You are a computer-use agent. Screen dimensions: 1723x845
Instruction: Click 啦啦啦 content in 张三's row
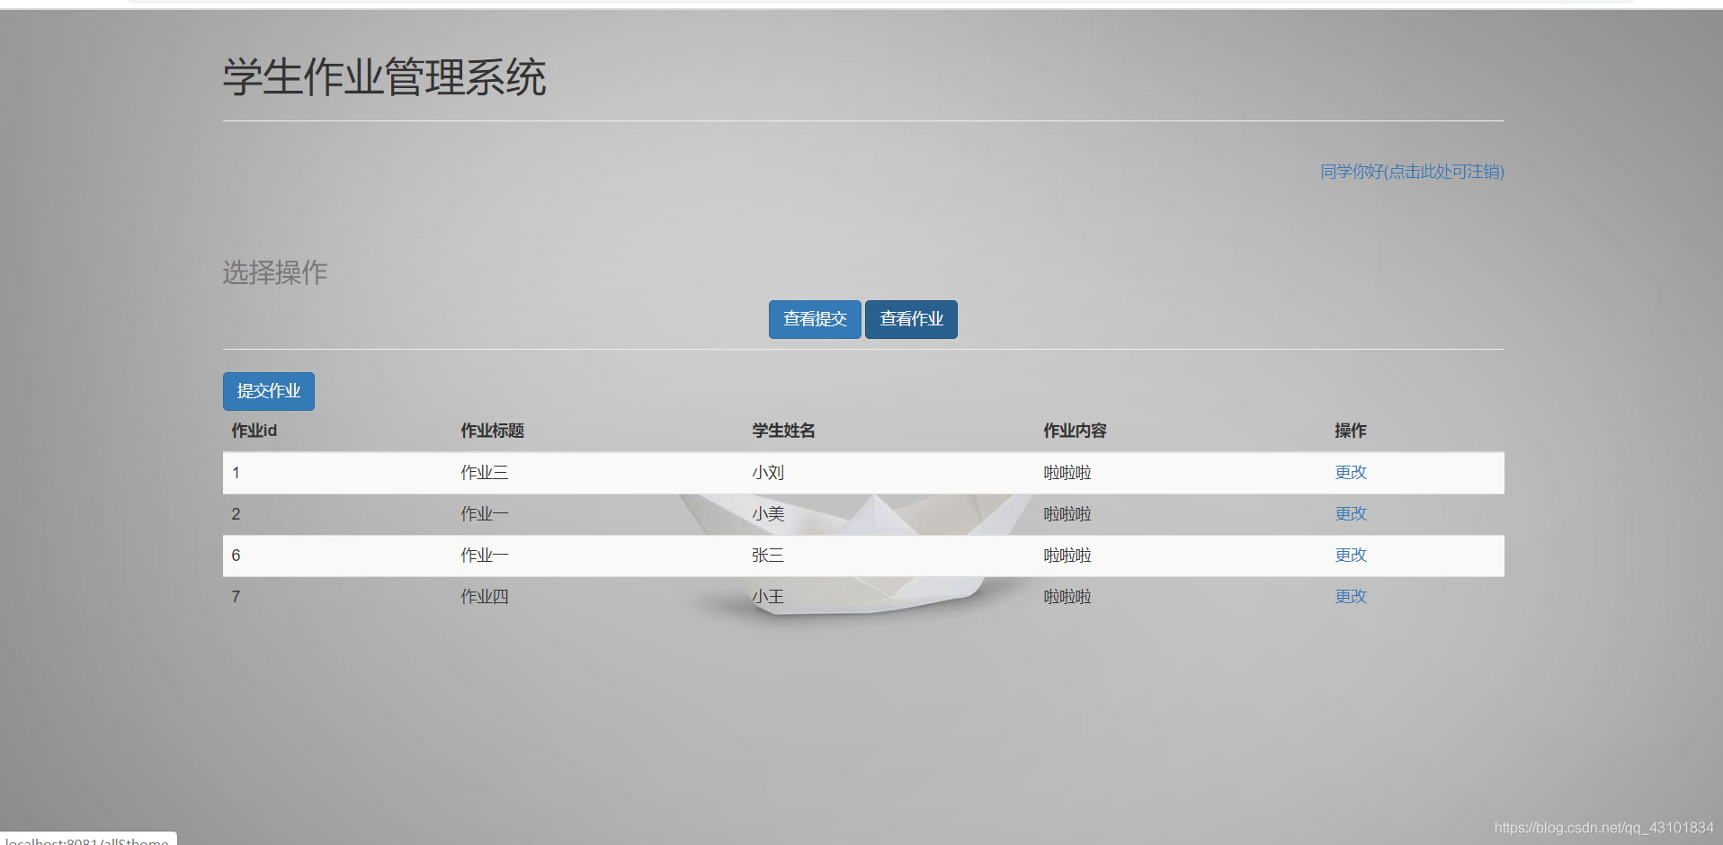(x=1067, y=556)
